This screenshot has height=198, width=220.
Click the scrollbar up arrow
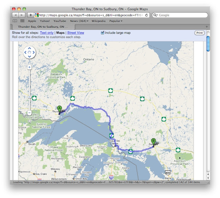[208, 174]
